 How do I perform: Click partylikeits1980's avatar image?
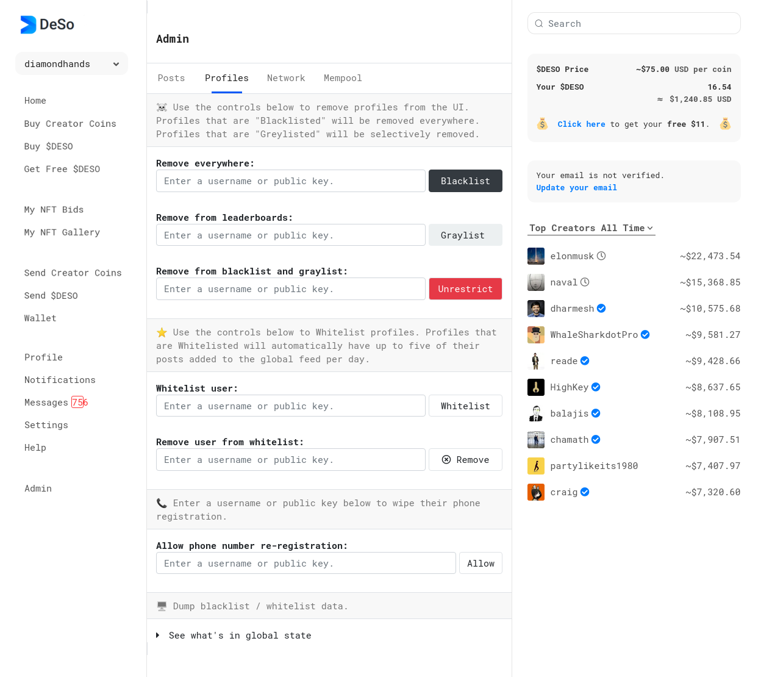click(536, 466)
